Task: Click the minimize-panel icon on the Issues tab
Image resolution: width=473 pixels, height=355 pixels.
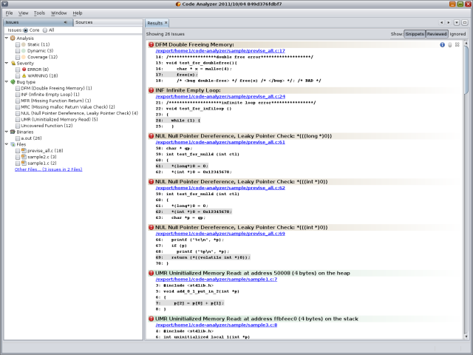Action: pos(66,22)
